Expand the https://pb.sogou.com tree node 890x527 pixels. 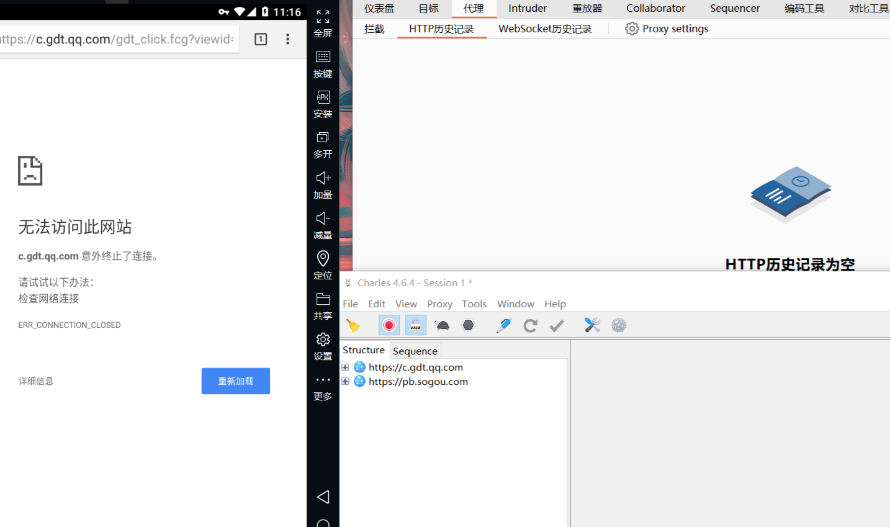tap(345, 381)
